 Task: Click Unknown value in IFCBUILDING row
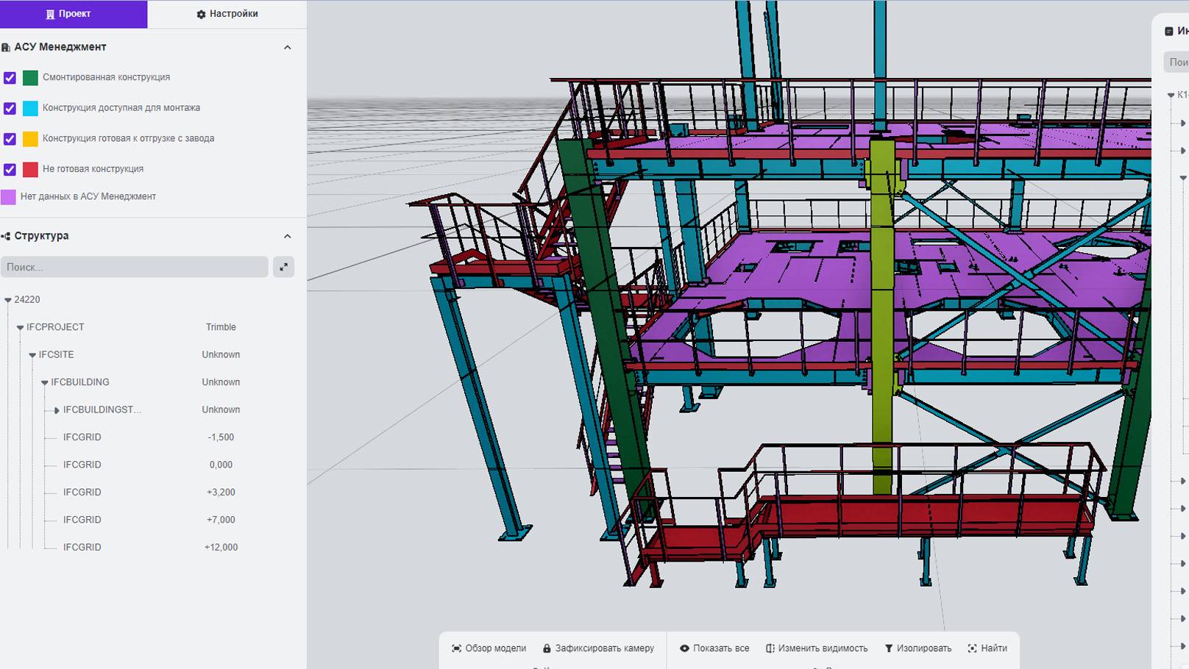tap(221, 382)
